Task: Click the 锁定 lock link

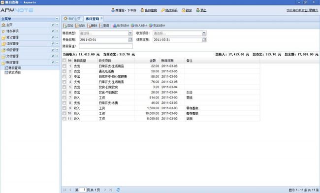Action: coord(189,10)
